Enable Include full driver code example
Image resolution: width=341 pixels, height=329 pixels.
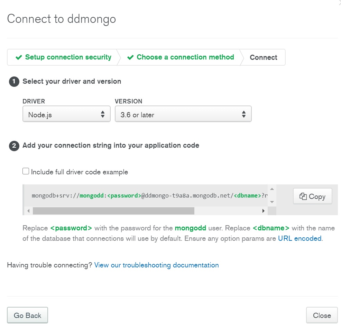pyautogui.click(x=26, y=171)
